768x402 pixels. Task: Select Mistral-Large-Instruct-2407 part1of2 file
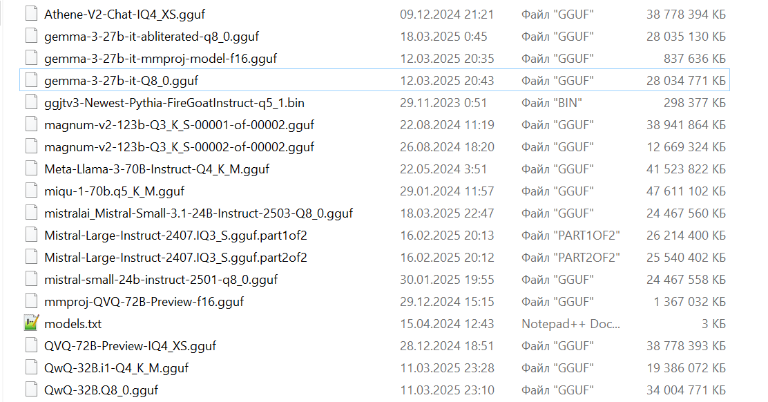[x=175, y=235]
